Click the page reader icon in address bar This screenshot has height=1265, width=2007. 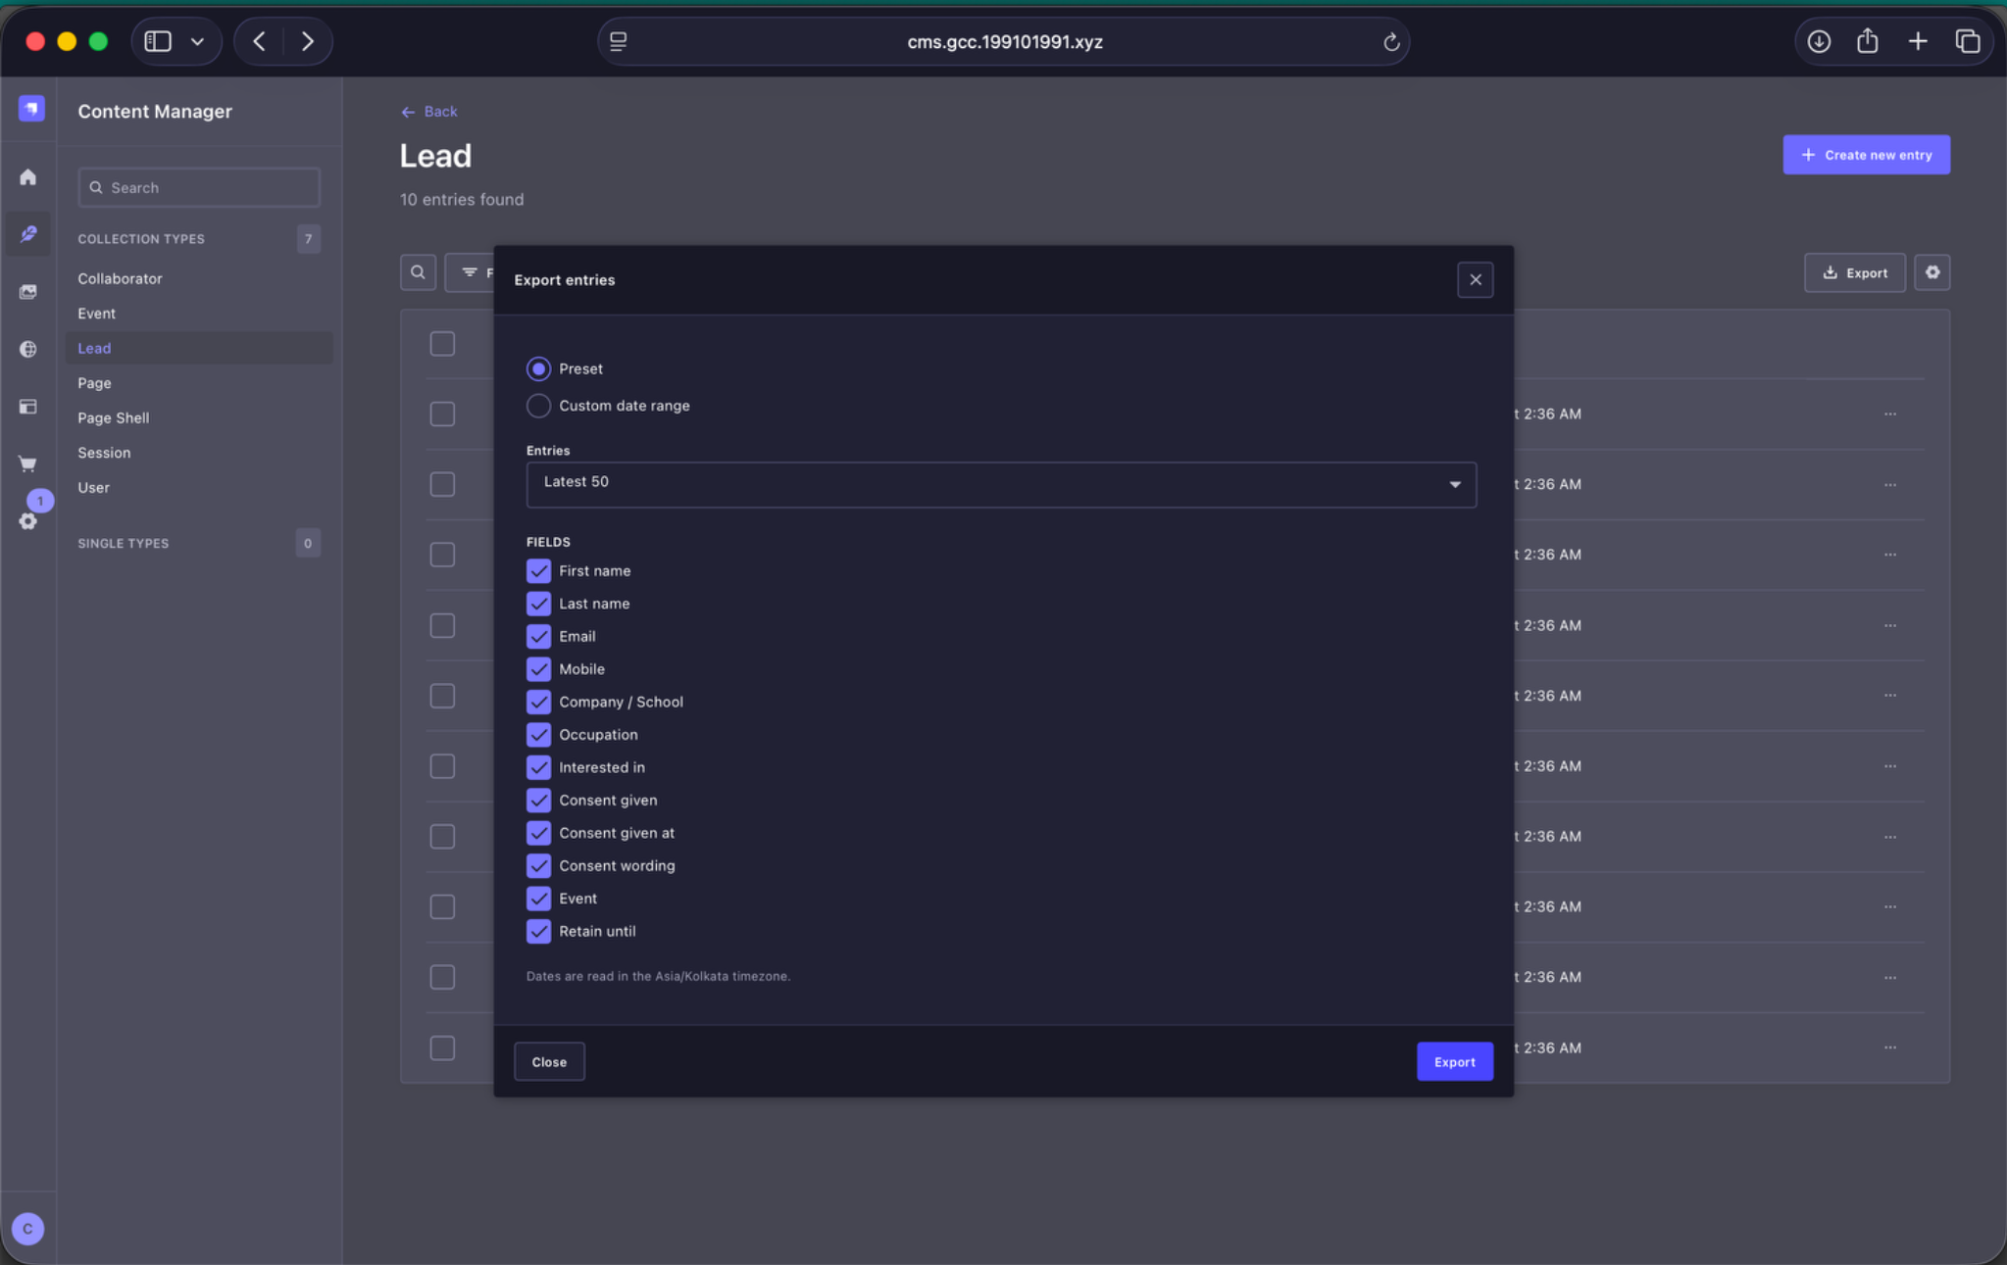[x=618, y=41]
